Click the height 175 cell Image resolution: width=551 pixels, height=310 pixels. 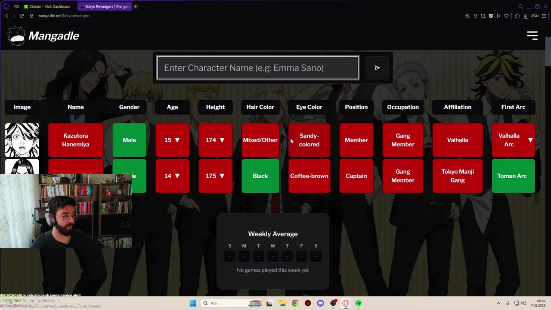[215, 176]
